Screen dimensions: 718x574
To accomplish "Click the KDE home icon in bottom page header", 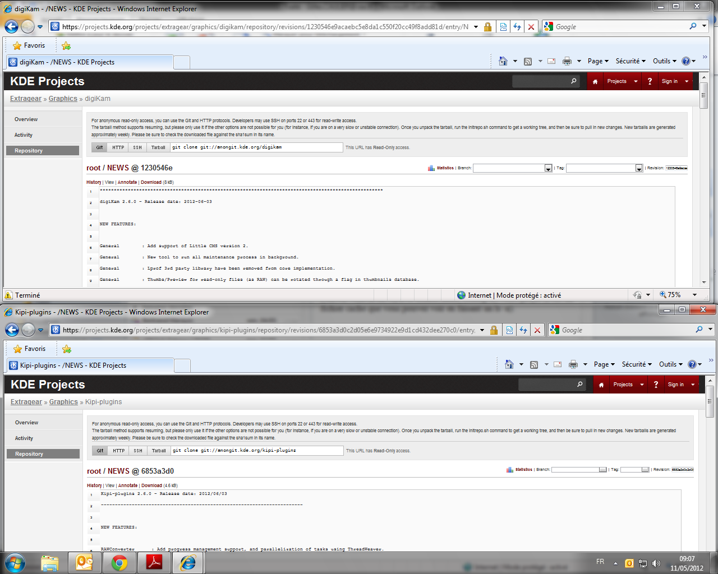I will 601,385.
